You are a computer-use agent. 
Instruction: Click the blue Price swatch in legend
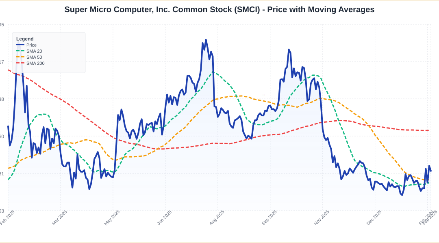[x=20, y=45]
